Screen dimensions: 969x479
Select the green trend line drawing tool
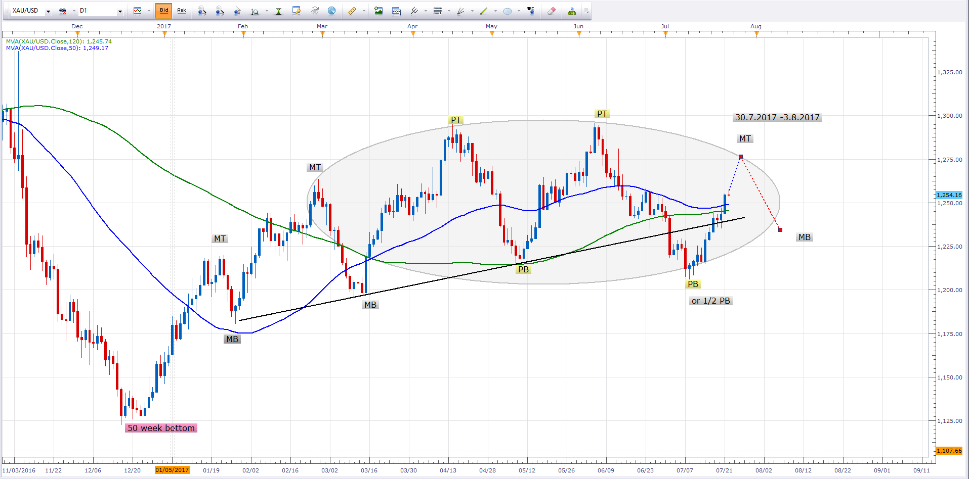coord(484,11)
